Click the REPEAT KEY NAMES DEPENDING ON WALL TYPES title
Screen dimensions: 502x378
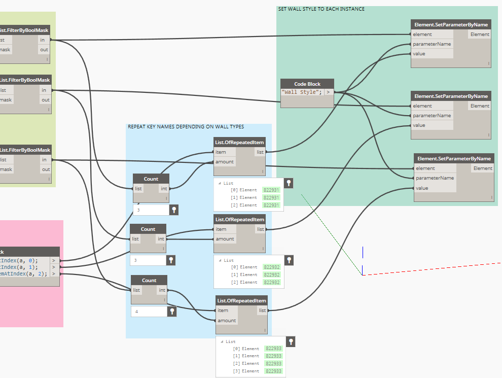pos(186,126)
